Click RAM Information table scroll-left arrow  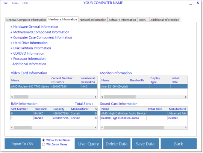(12, 127)
